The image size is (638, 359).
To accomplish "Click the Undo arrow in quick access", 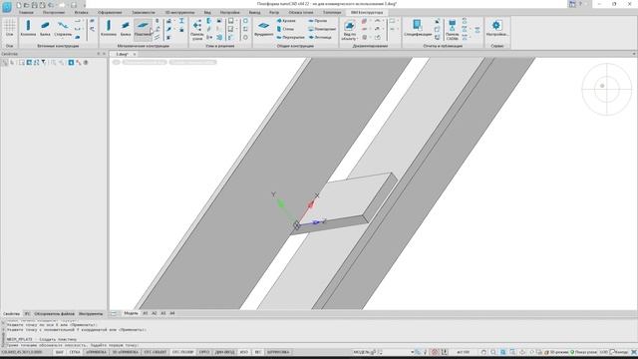I will [51, 5].
